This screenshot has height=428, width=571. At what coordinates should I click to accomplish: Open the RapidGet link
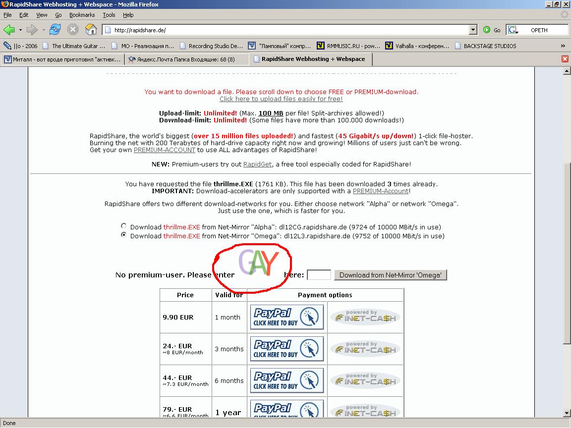pyautogui.click(x=257, y=164)
